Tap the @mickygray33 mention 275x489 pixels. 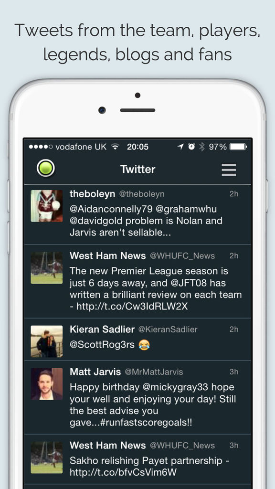[176, 387]
